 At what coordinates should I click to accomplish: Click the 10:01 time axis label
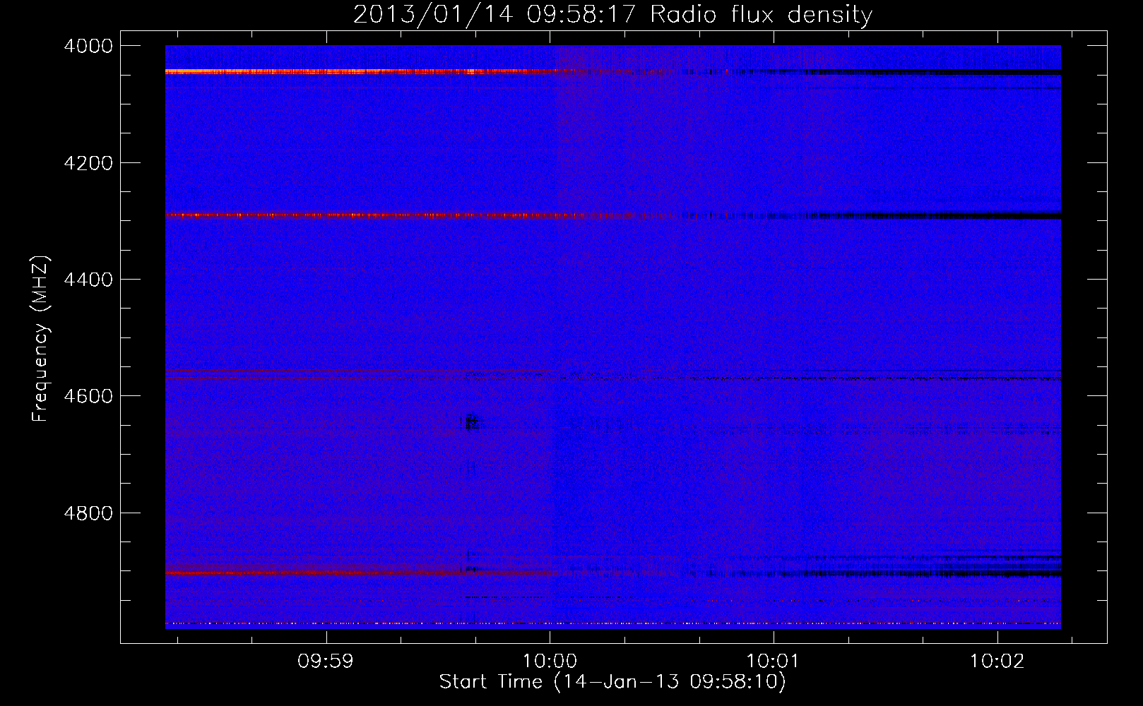773,662
